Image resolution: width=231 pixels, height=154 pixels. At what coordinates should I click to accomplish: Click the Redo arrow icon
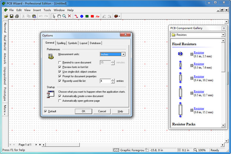click(46, 16)
